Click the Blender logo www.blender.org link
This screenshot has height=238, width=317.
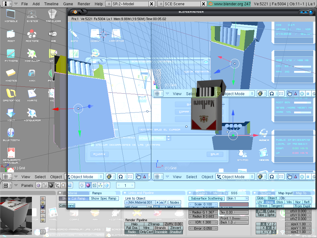click(229, 4)
